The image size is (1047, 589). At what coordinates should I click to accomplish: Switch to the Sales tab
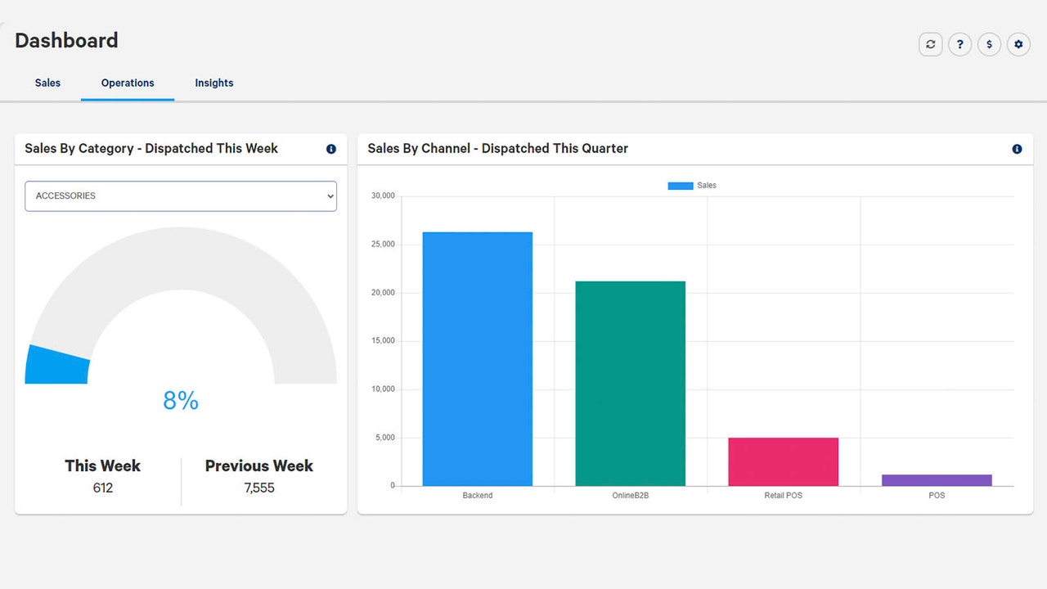tap(47, 83)
